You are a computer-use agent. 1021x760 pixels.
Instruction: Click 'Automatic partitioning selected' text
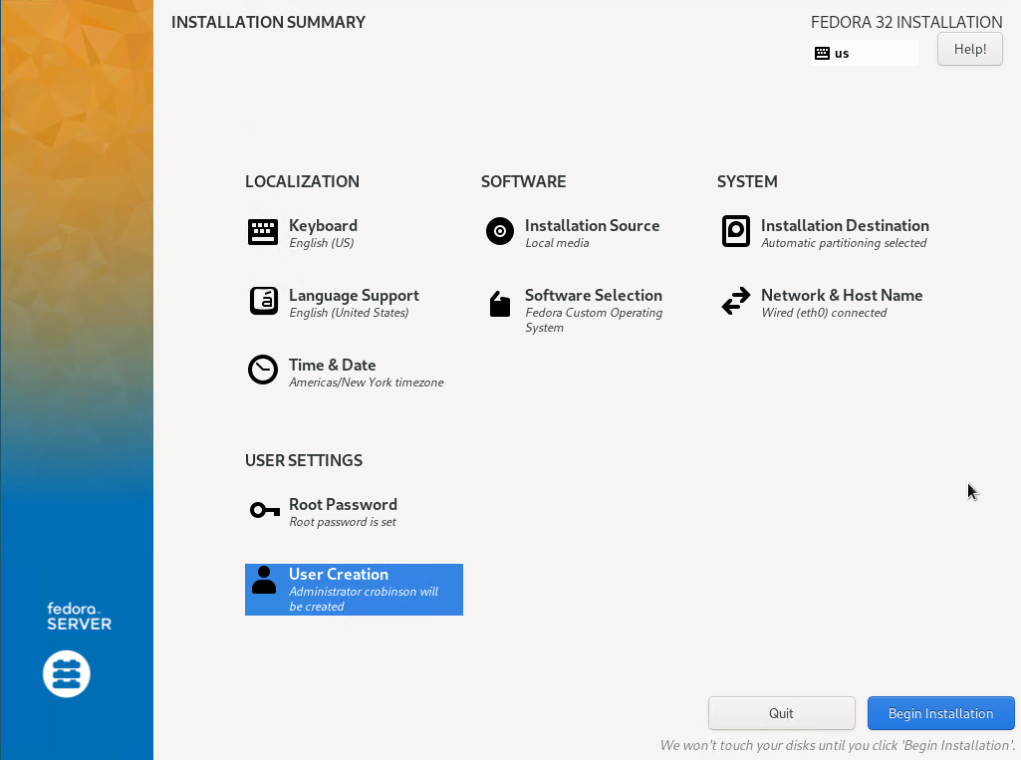[844, 243]
